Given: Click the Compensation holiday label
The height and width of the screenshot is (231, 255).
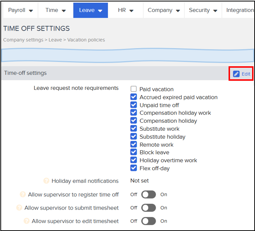Looking at the screenshot, I should [x=168, y=121].
